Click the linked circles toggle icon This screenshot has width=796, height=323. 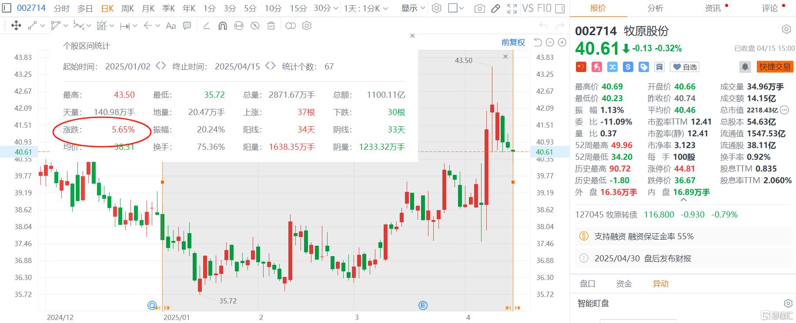[290, 26]
